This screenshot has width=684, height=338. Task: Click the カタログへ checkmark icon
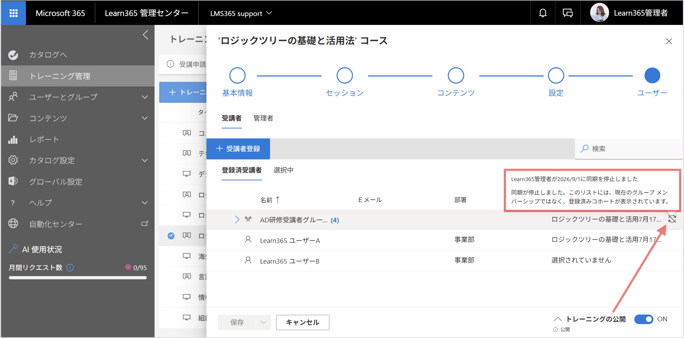[x=13, y=55]
